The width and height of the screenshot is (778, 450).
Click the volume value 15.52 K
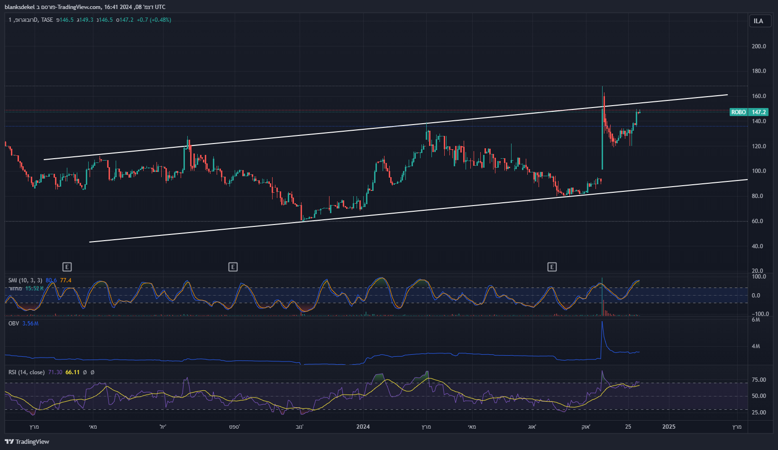pos(34,288)
